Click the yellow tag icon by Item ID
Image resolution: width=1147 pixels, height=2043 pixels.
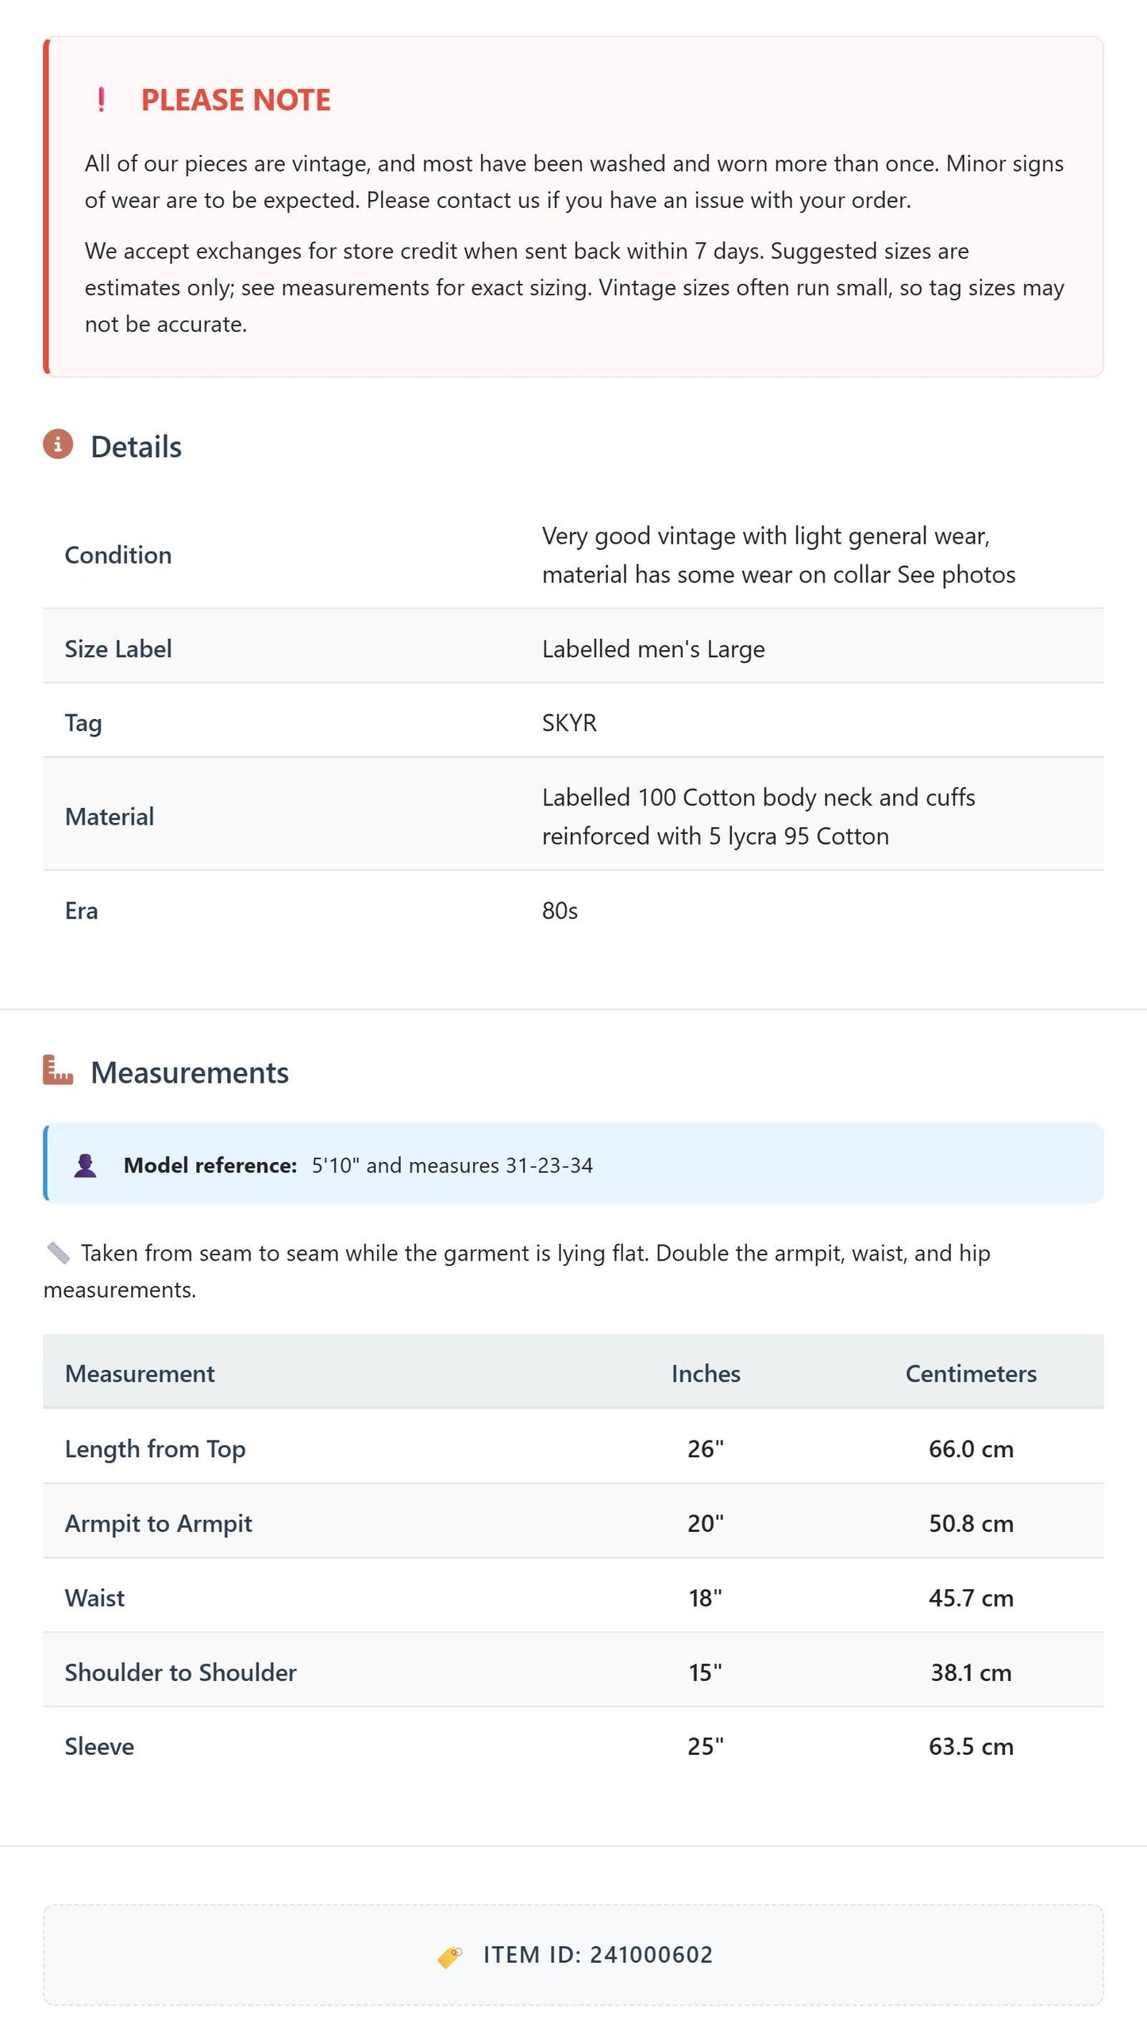click(450, 1956)
